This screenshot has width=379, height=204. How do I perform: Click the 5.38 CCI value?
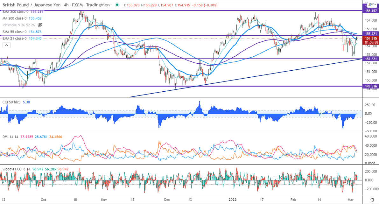[26, 102]
